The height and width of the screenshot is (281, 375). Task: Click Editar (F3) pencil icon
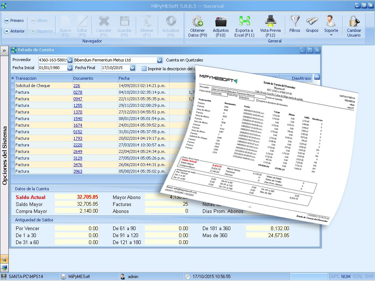(x=82, y=21)
